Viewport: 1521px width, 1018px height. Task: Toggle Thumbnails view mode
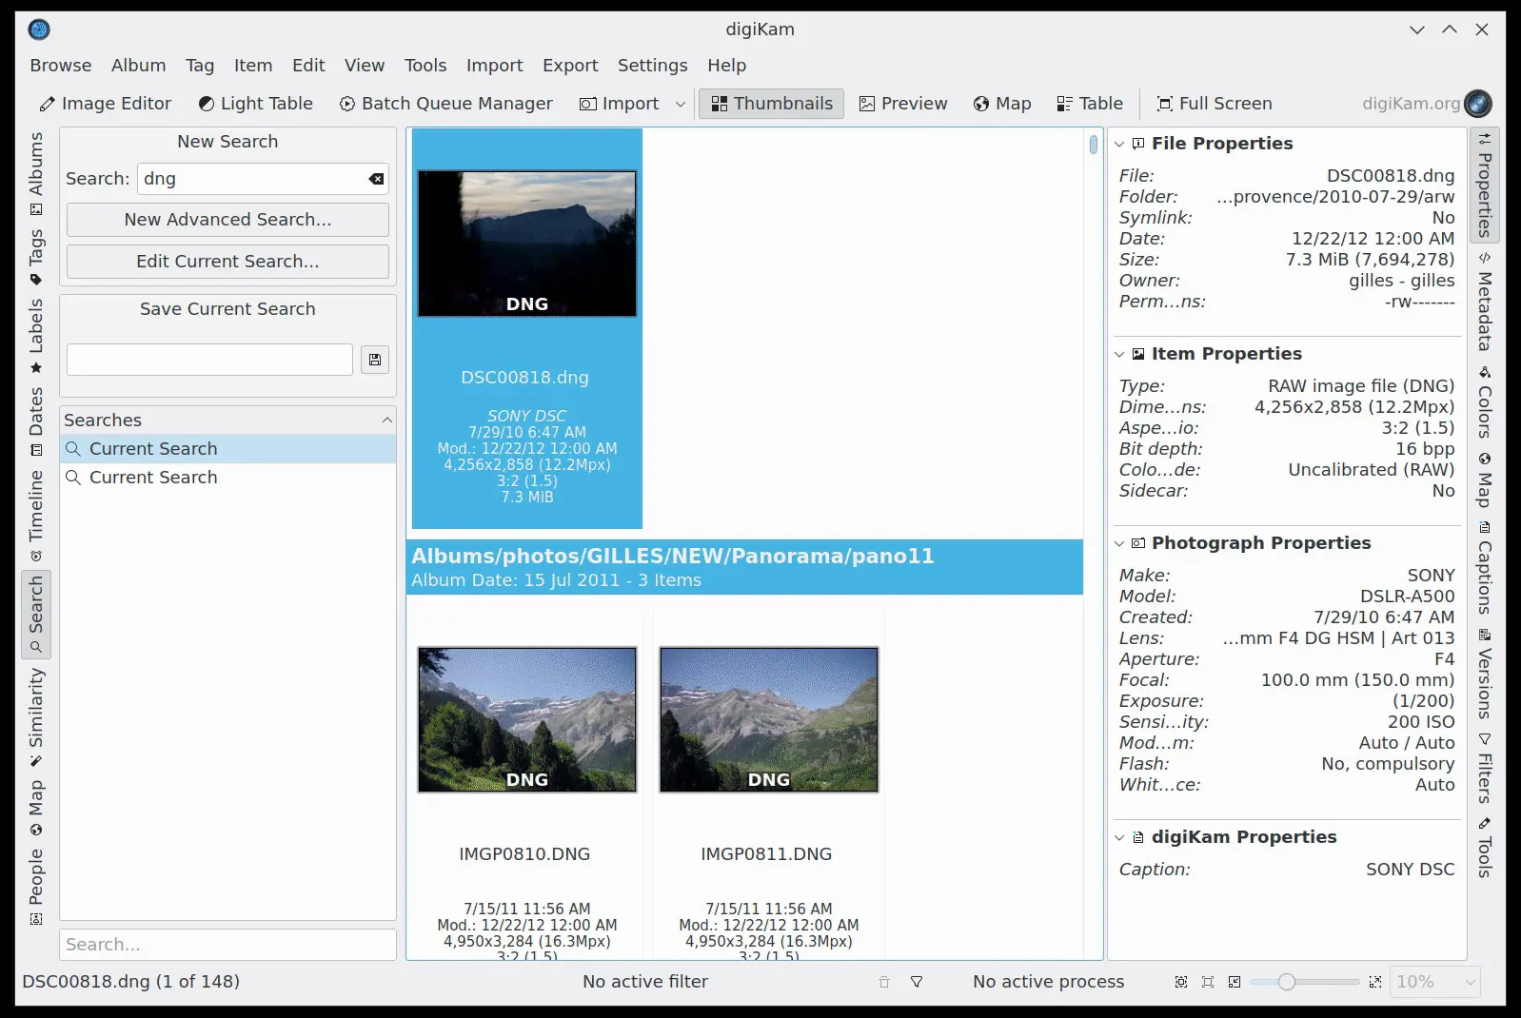pos(772,104)
